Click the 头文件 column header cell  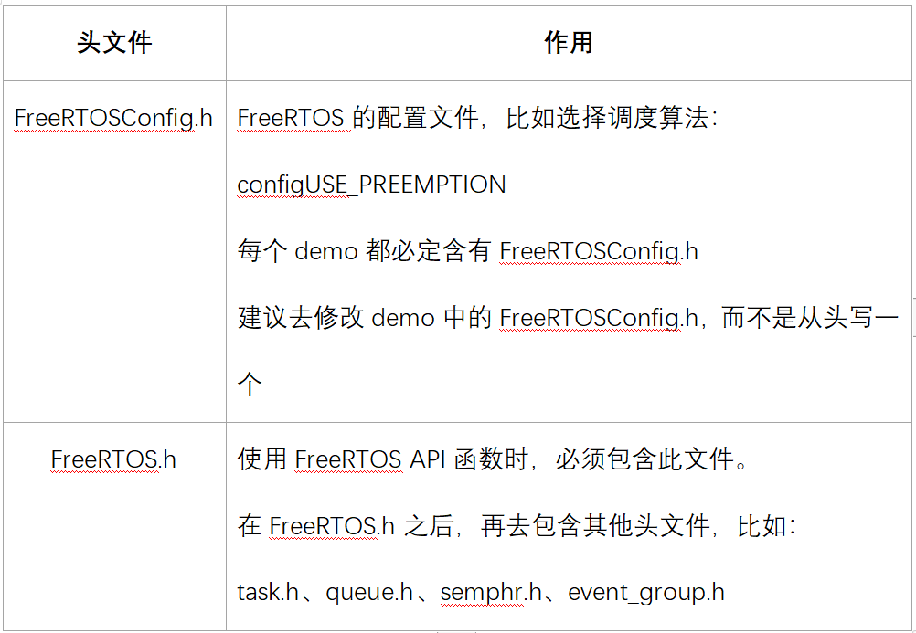click(x=114, y=43)
